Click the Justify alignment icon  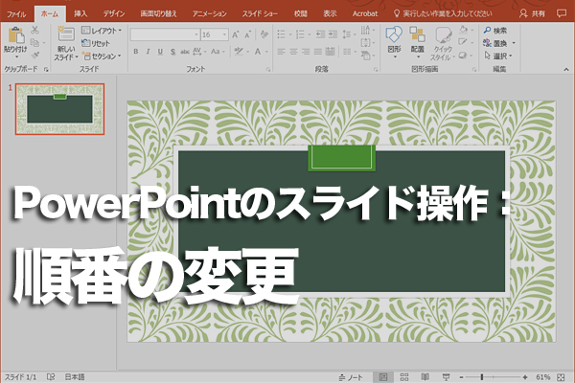[318, 52]
